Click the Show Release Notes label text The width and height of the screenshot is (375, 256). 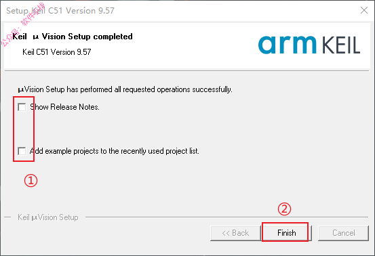[x=64, y=107]
